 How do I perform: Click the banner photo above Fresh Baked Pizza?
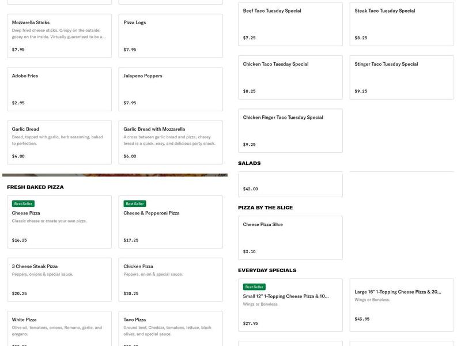pyautogui.click(x=115, y=174)
